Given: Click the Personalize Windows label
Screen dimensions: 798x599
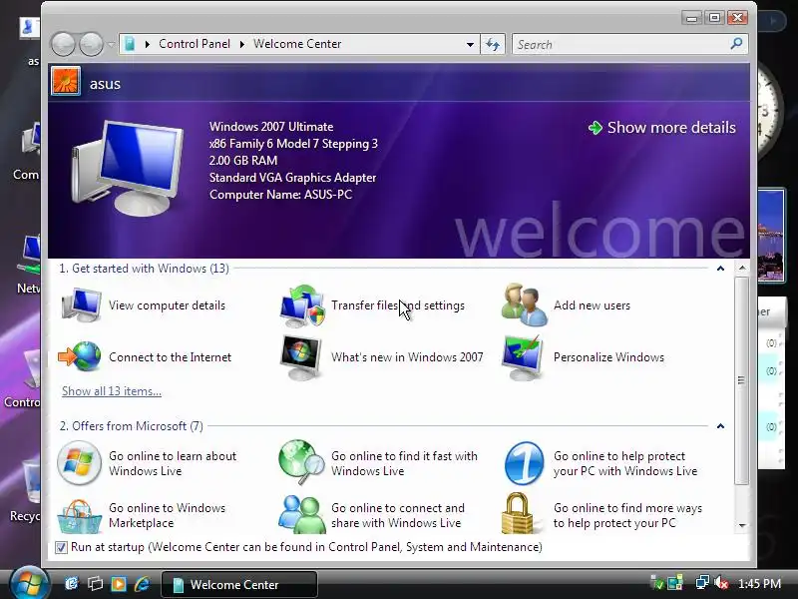Looking at the screenshot, I should [608, 357].
